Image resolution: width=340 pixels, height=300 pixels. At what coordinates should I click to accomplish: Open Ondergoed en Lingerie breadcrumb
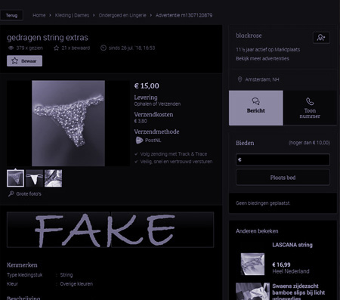122,15
